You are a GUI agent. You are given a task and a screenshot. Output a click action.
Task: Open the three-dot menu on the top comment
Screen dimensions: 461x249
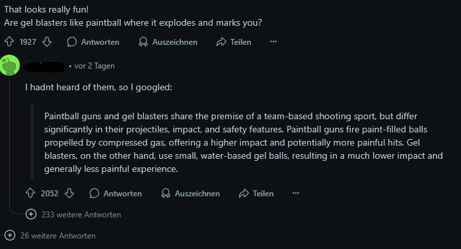pos(273,41)
